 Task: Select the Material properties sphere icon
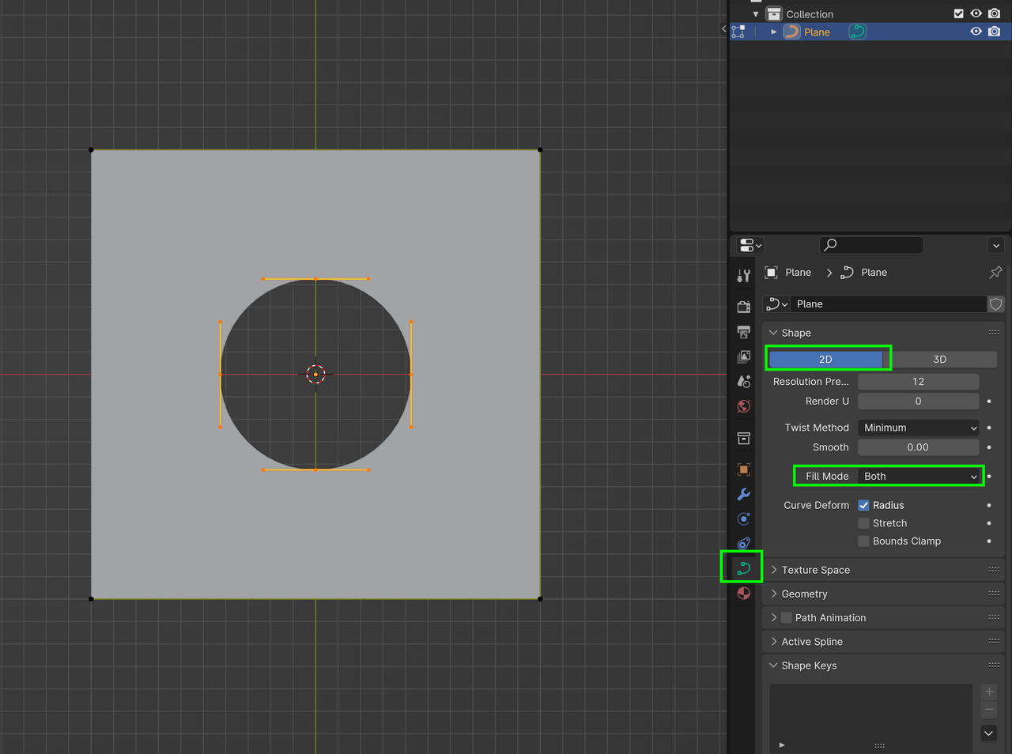point(743,593)
